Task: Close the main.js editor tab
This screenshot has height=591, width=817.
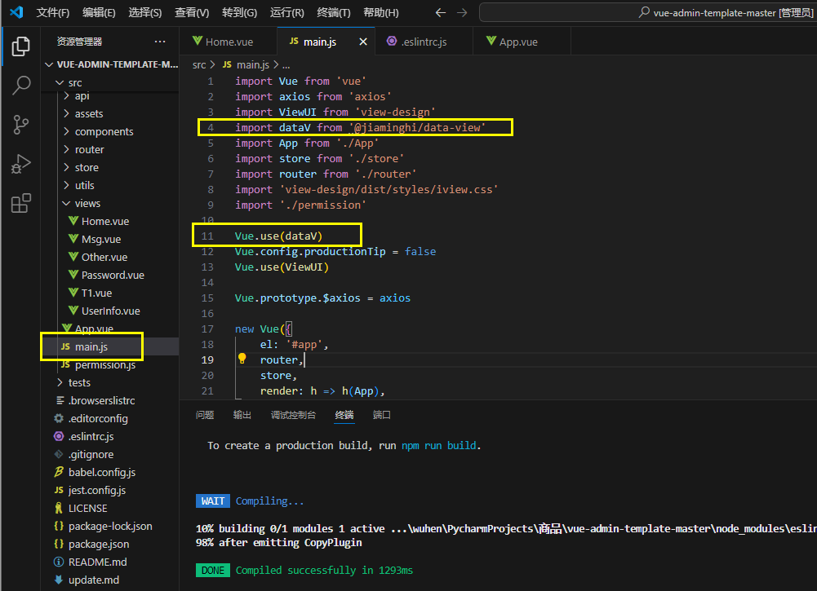Action: [x=362, y=42]
